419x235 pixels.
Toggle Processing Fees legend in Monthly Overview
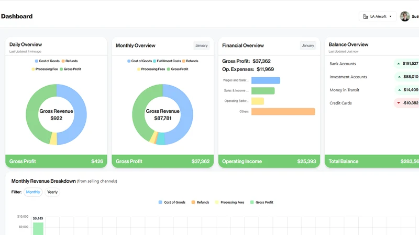151,69
